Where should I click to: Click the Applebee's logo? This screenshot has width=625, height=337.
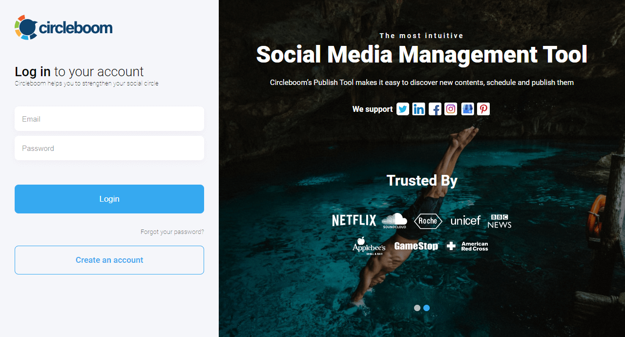[x=369, y=246]
